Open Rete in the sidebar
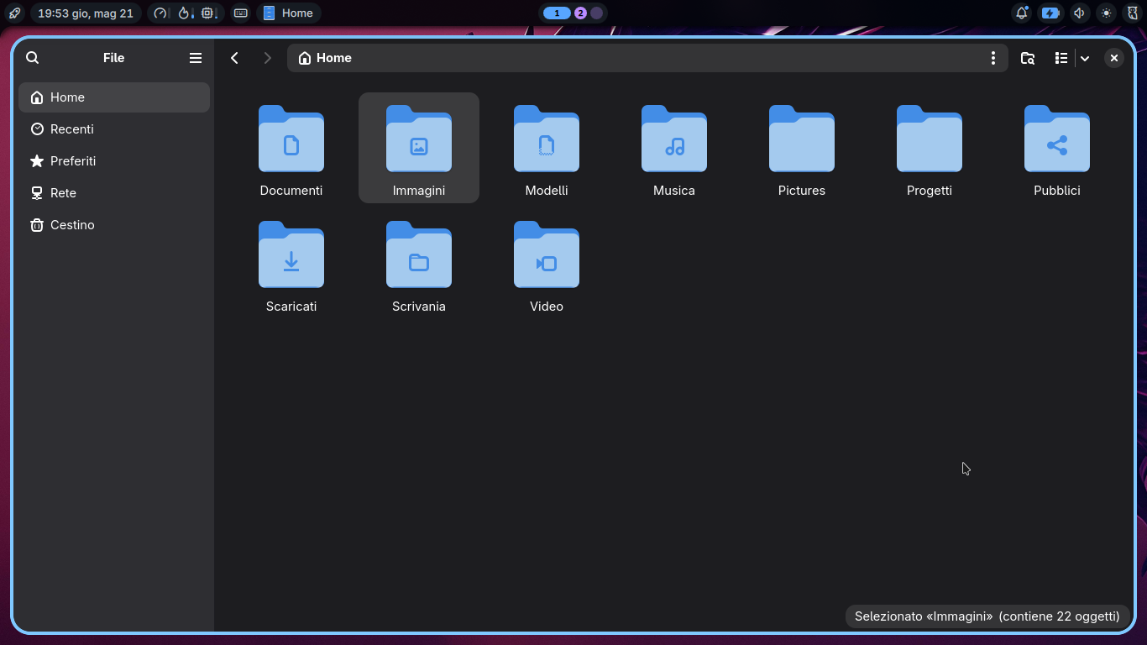This screenshot has width=1147, height=645. [x=114, y=193]
